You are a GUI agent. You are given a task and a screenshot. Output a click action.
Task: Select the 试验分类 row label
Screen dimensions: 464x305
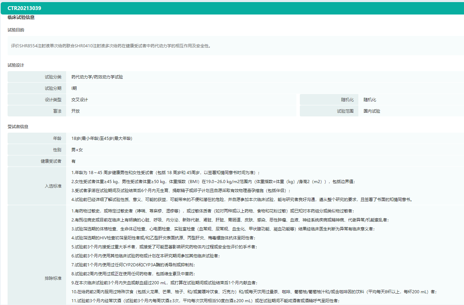53,77
